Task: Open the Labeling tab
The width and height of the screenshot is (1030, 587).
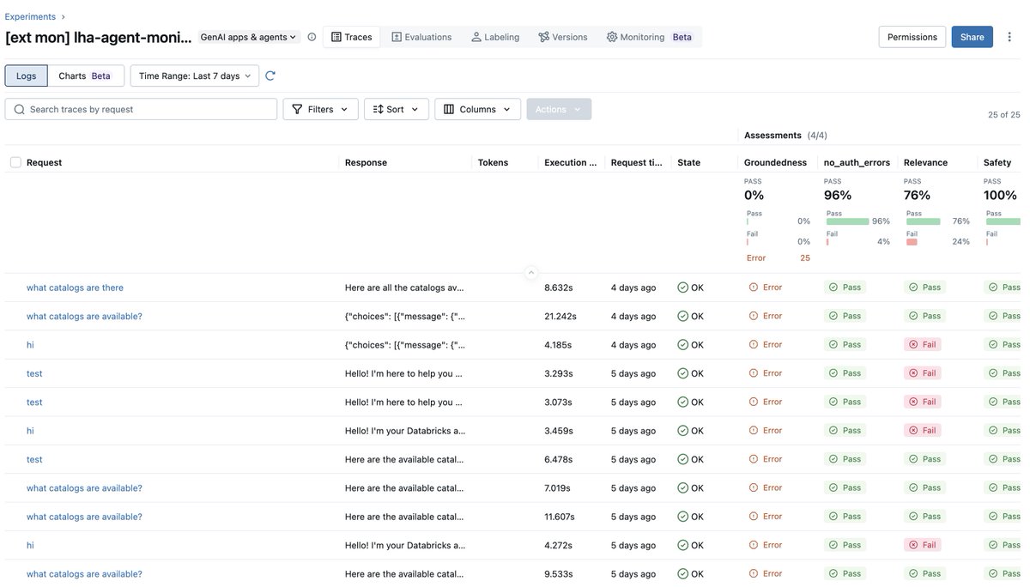Action: point(495,37)
